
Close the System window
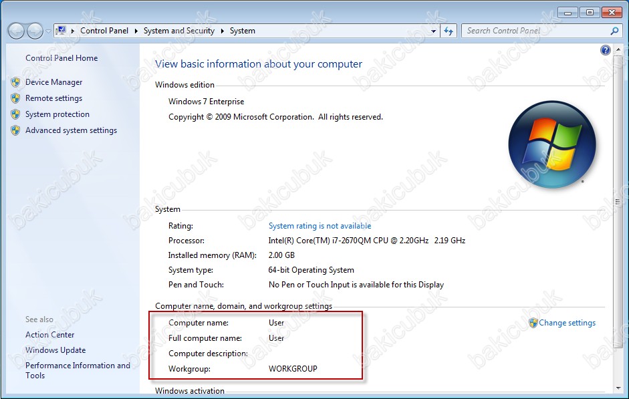pos(612,13)
